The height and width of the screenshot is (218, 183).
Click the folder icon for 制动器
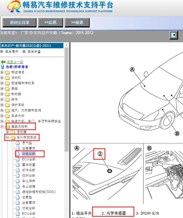[7, 94]
